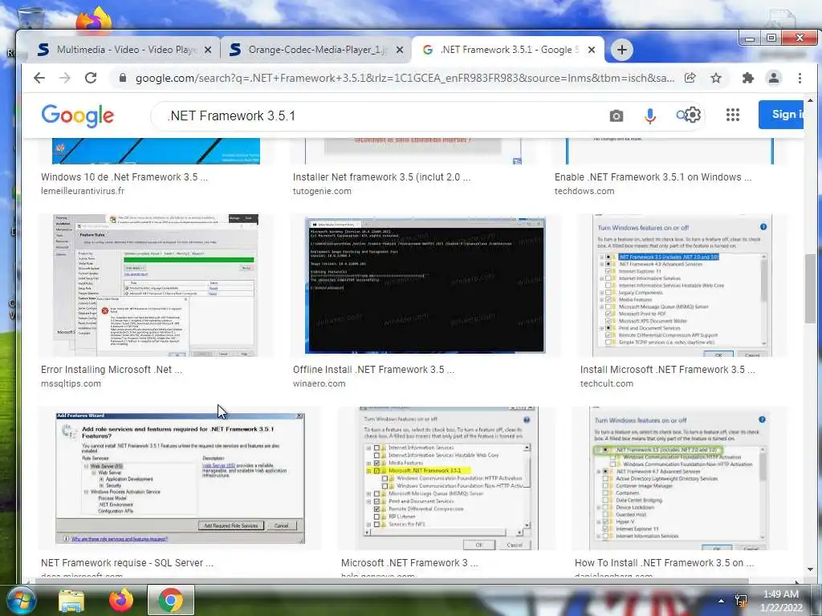This screenshot has width=822, height=616.
Task: Click the Sign in button
Action: (781, 114)
